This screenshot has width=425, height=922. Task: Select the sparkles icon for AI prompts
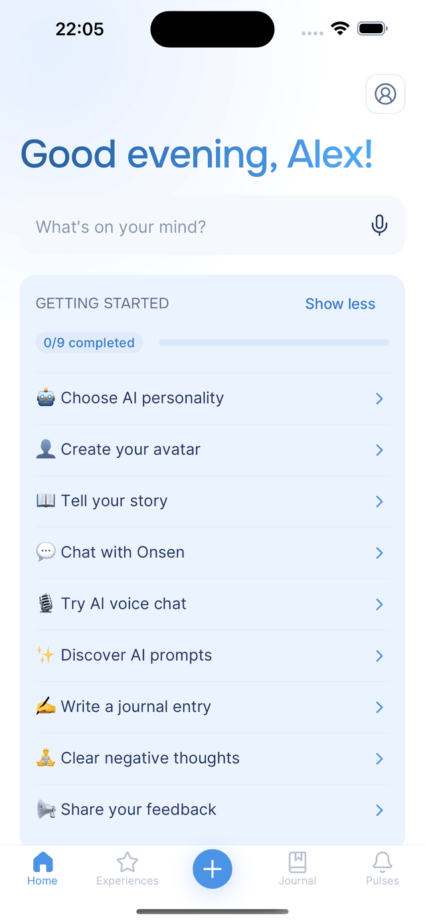coord(45,655)
